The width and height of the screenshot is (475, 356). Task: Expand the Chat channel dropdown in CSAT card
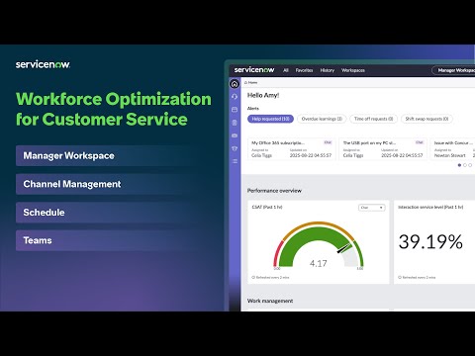click(372, 208)
